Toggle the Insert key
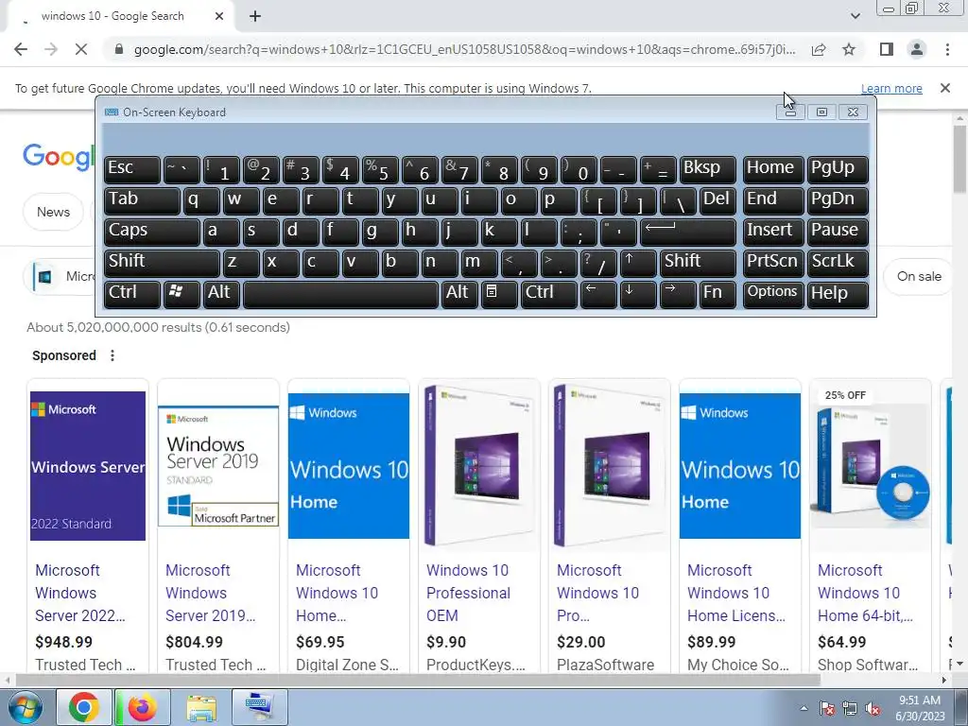This screenshot has height=726, width=968. click(773, 233)
